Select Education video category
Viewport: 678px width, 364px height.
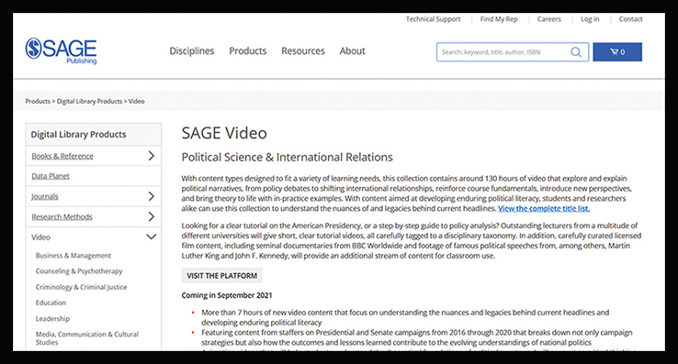(x=51, y=303)
